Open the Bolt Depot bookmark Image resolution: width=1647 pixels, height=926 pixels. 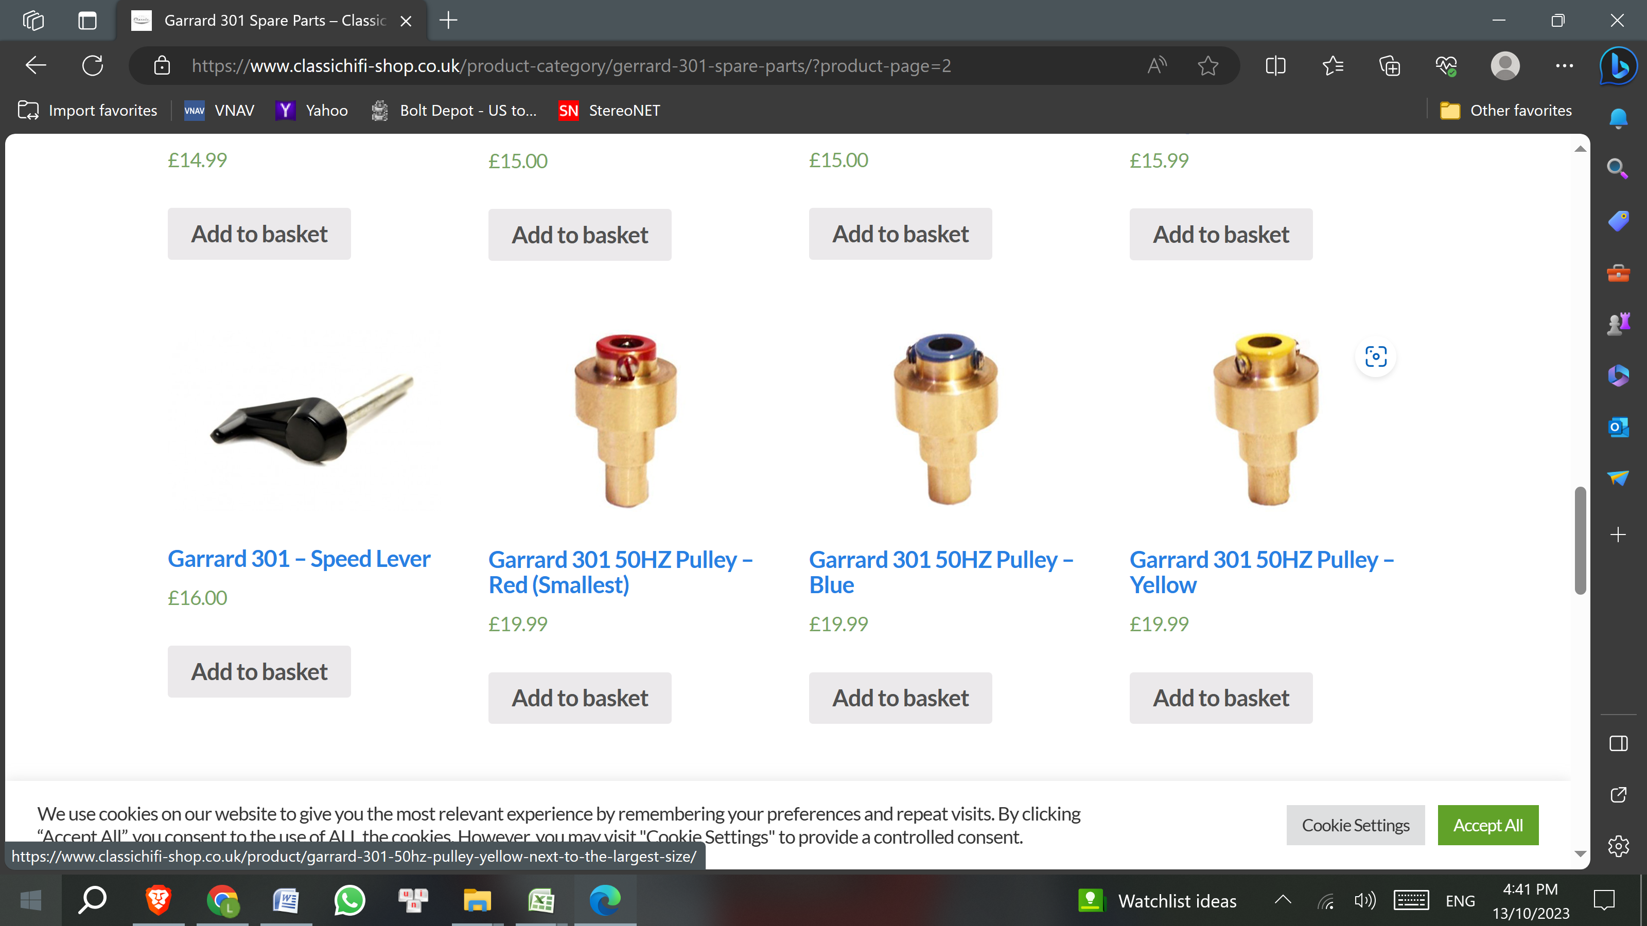point(454,111)
